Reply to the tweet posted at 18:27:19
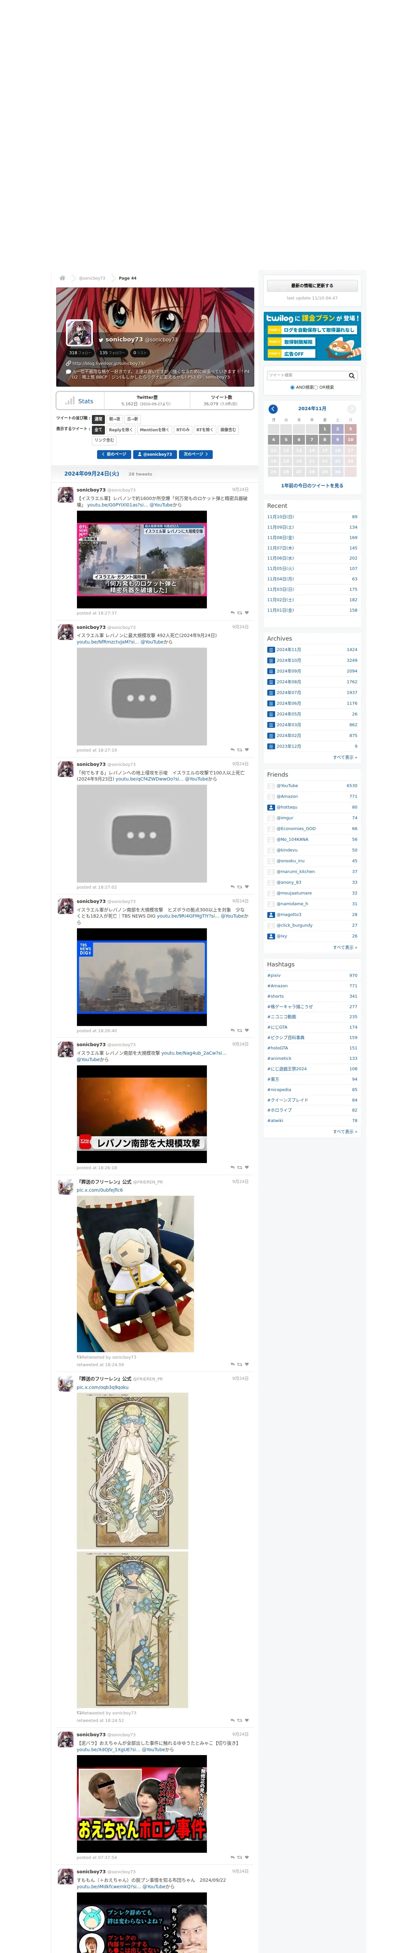 pyautogui.click(x=232, y=750)
